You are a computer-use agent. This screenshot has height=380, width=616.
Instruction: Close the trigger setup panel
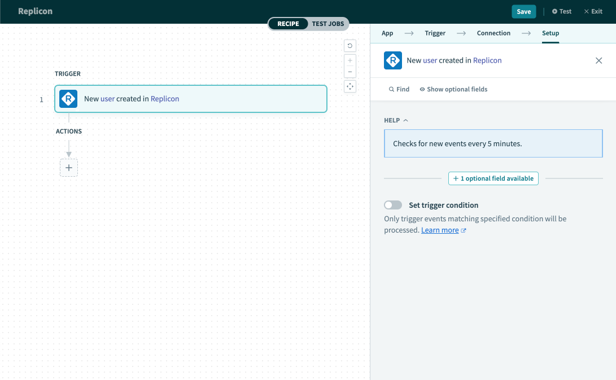coord(598,60)
